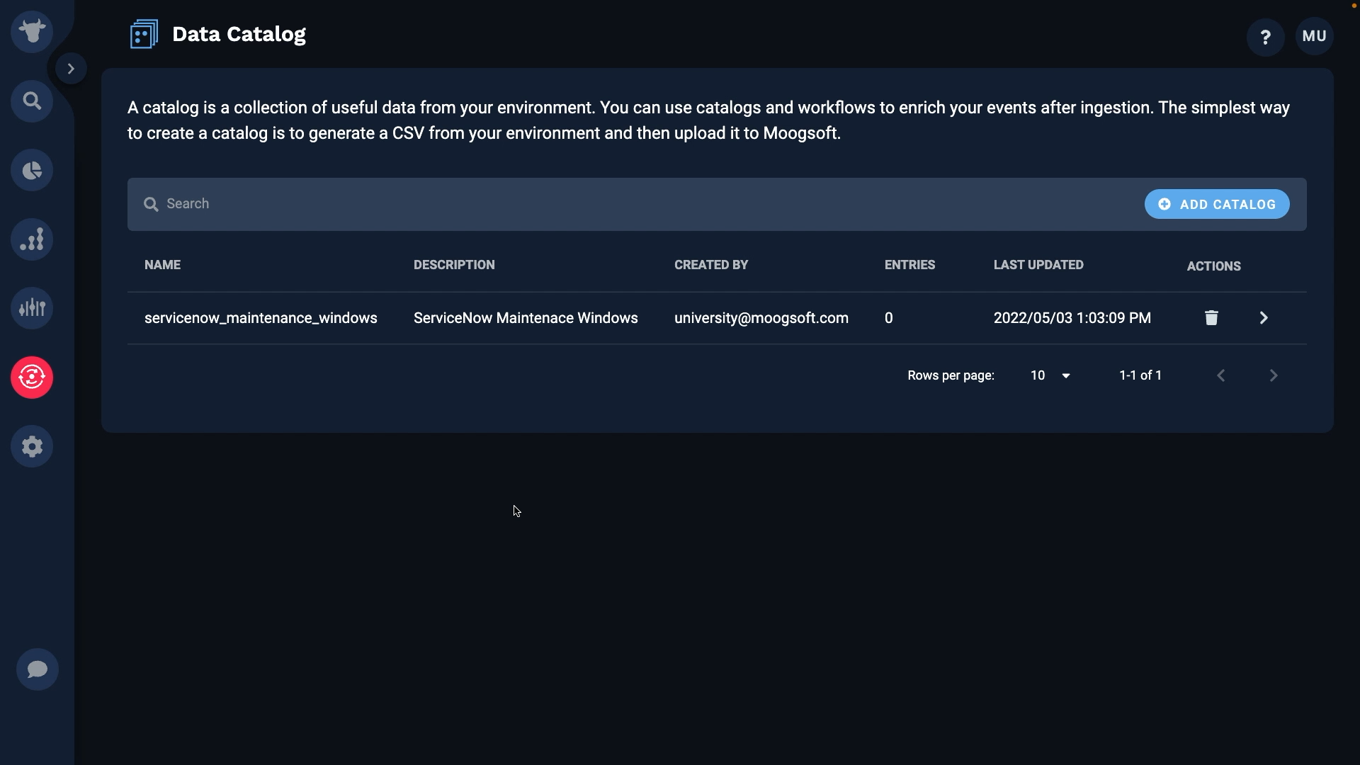The image size is (1360, 765).
Task: Click the magnifier icon in the search bar
Action: [151, 205]
